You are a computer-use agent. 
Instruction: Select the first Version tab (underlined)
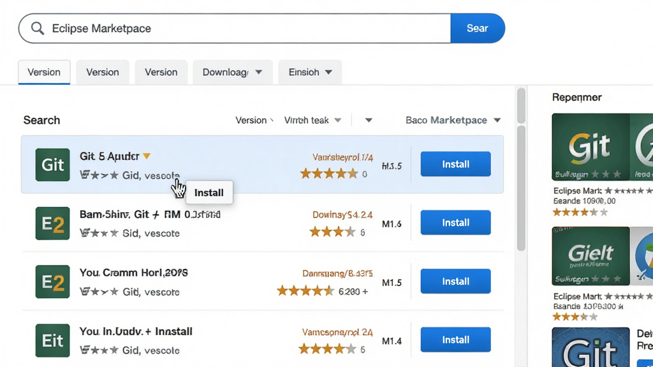coord(44,72)
